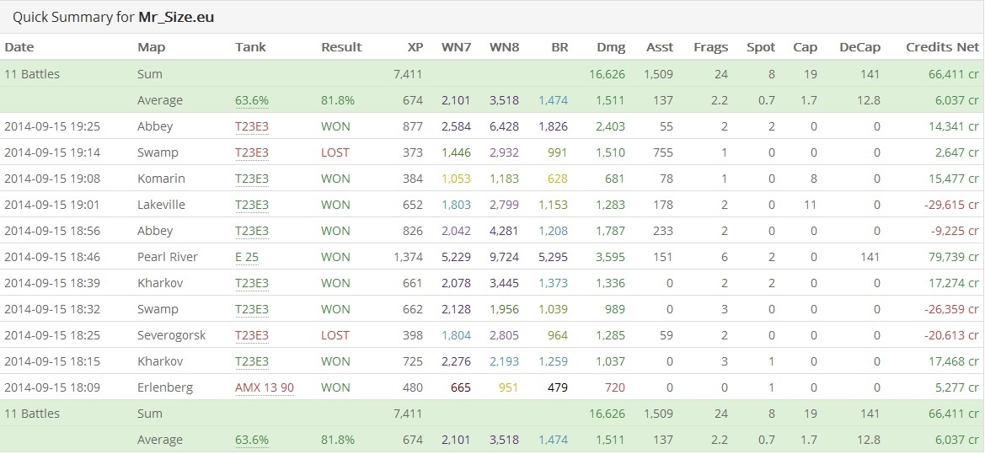Click the Result column header
Viewport: 985px width, 454px height.
point(341,47)
